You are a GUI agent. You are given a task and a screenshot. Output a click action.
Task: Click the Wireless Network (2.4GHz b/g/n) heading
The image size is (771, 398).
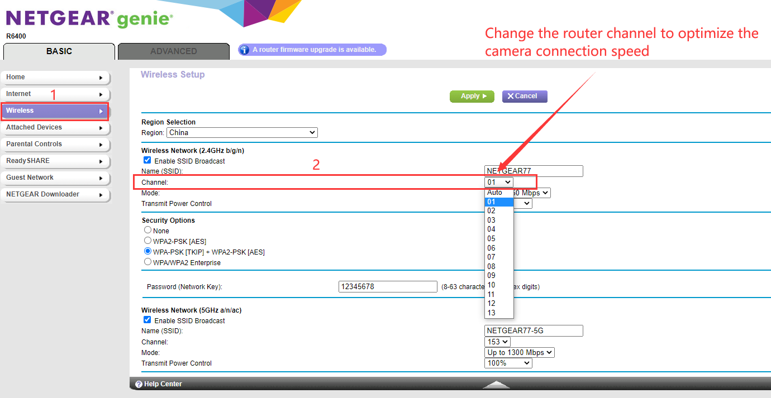[193, 151]
